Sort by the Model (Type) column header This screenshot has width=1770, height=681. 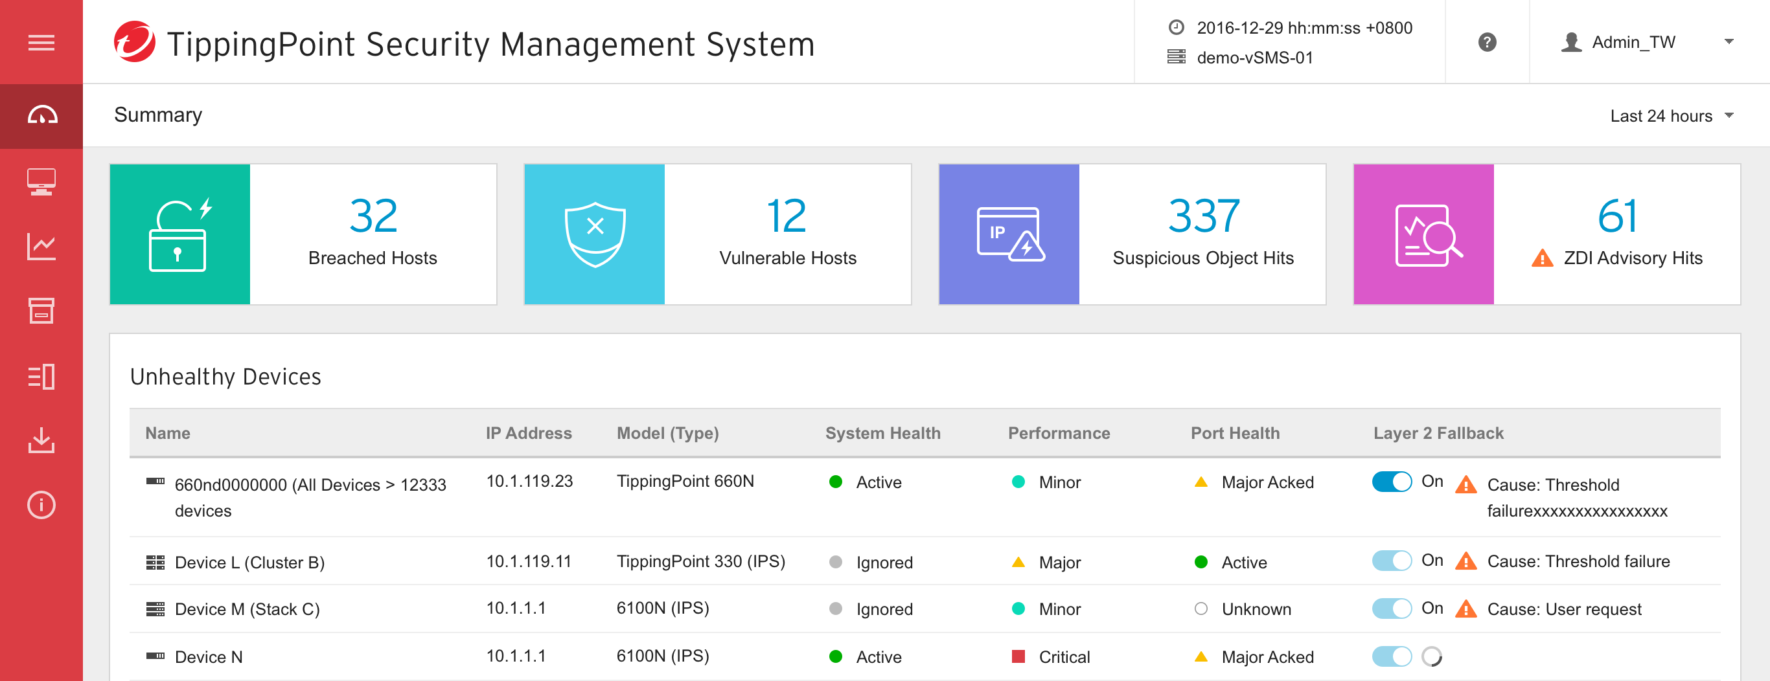667,433
